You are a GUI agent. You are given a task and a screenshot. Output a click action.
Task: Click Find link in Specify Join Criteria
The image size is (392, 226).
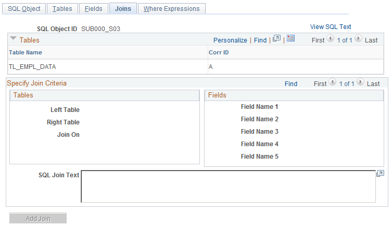[x=291, y=84]
